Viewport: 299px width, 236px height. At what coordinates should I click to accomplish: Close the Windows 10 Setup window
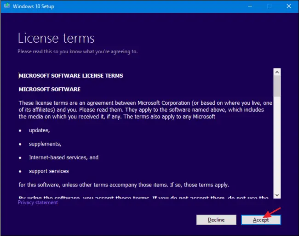pos(289,6)
